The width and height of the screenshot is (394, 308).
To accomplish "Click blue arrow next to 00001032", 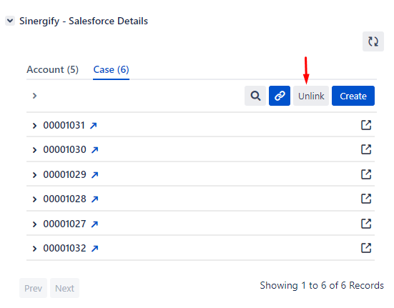I will click(94, 249).
